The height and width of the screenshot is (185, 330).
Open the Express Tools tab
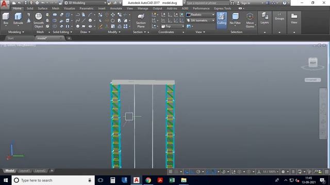pyautogui.click(x=222, y=8)
